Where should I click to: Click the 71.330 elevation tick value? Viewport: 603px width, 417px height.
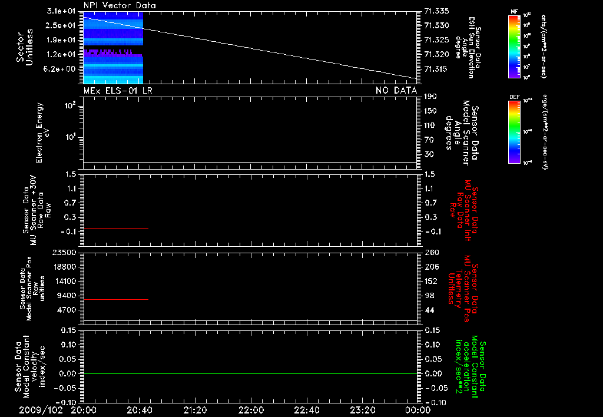point(436,25)
